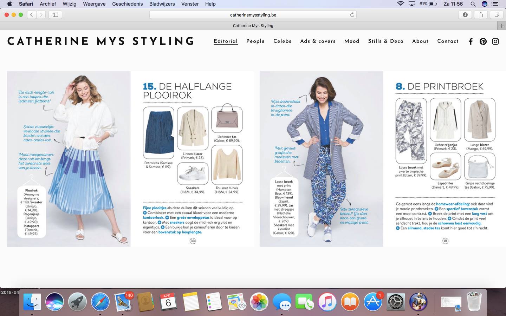Open Notes from the Dock
Viewport: 506px width, 316px height.
[191, 302]
